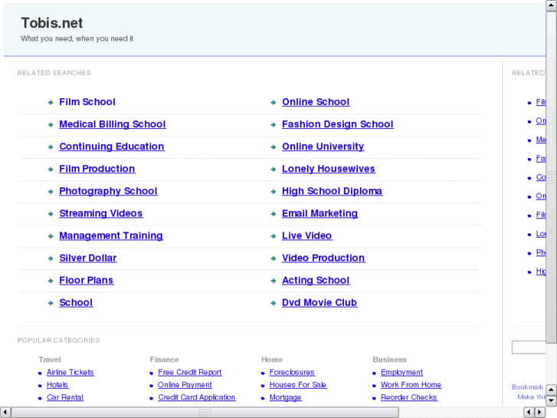Screen dimensions: 557x418
Task: Click the vertical scrollbar down arrow
Action: click(551, 399)
